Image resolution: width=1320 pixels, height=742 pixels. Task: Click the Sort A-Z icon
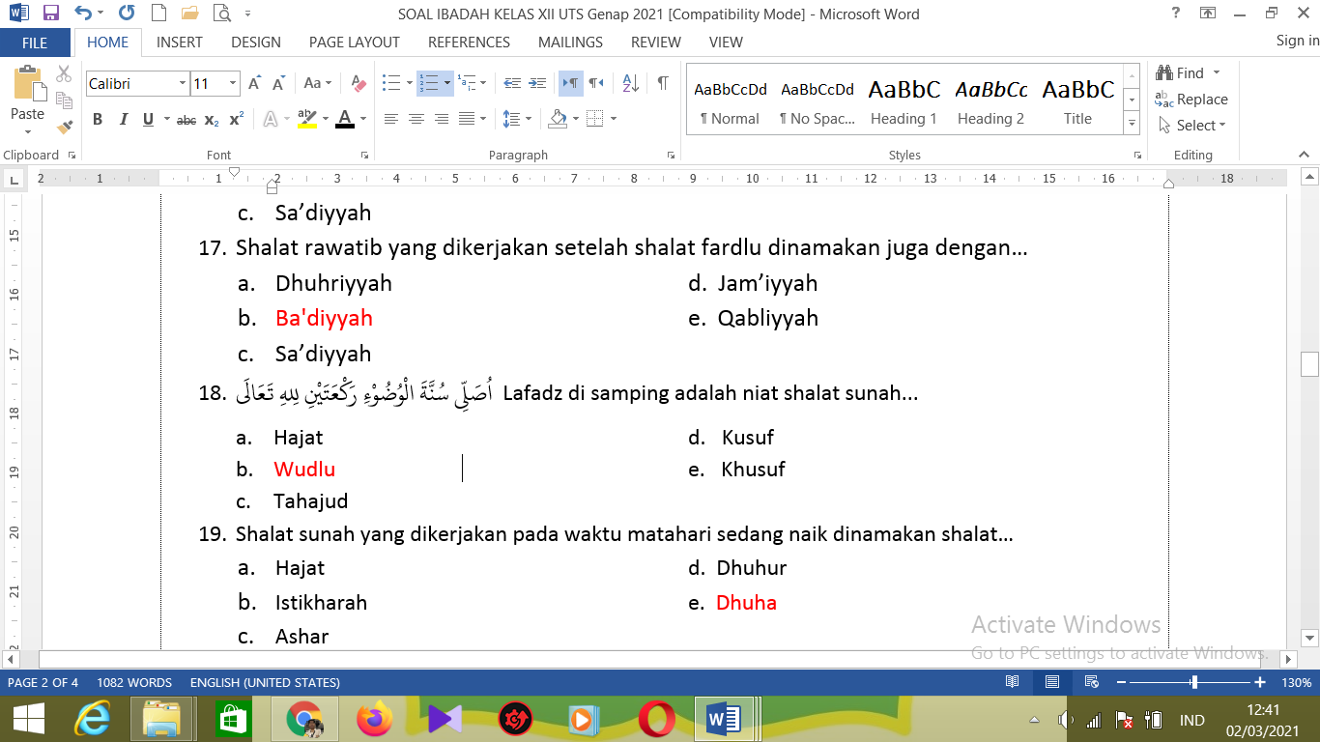(x=630, y=84)
